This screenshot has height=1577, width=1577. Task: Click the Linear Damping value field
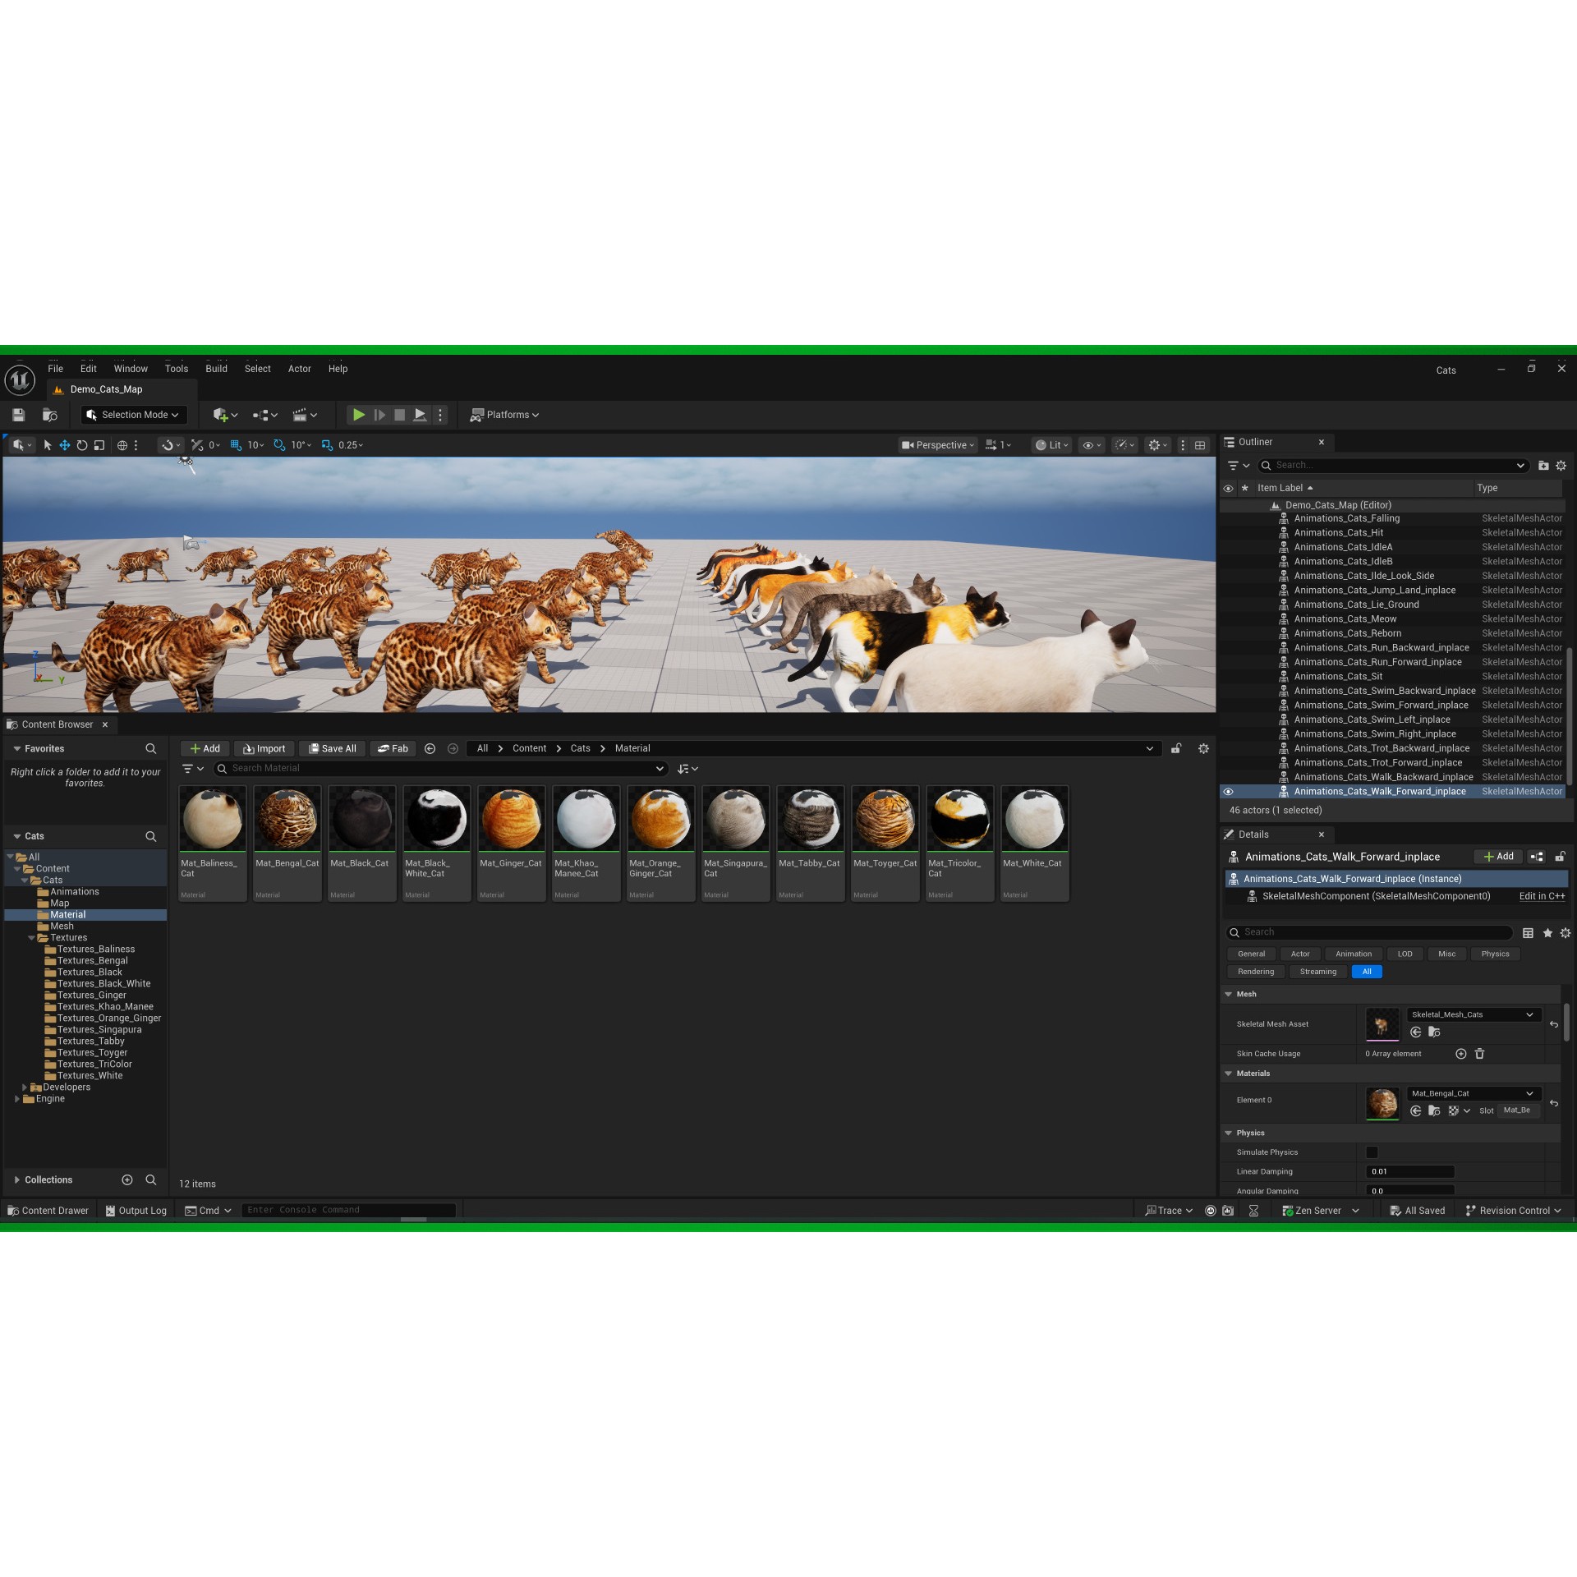(1409, 1171)
